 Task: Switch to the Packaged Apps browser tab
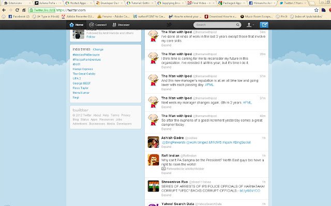[x=231, y=3]
